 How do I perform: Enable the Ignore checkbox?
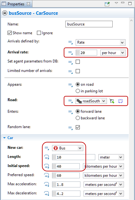click(39, 33)
